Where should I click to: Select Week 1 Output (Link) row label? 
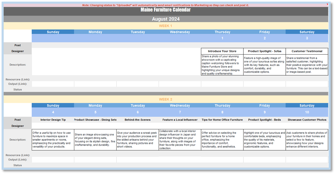click(18, 84)
